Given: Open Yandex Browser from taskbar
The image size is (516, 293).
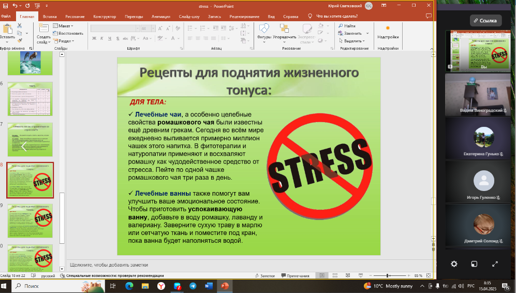Looking at the screenshot, I should point(161,286).
